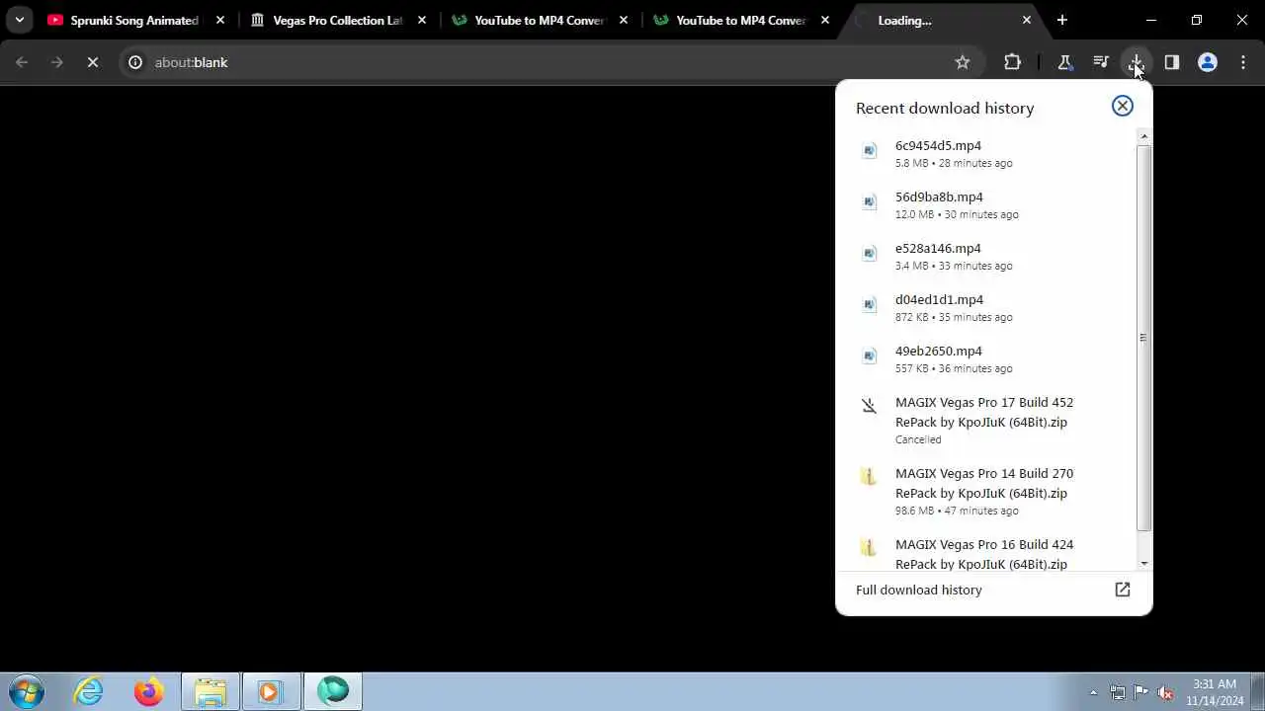Show hidden system tray icons
Image resolution: width=1265 pixels, height=711 pixels.
point(1093,692)
